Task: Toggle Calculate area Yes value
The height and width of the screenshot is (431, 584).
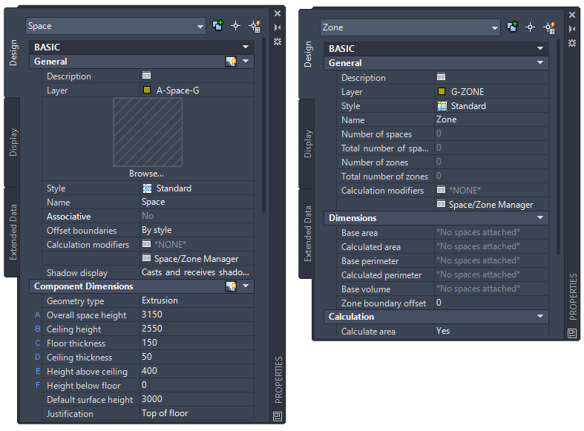Action: point(491,332)
